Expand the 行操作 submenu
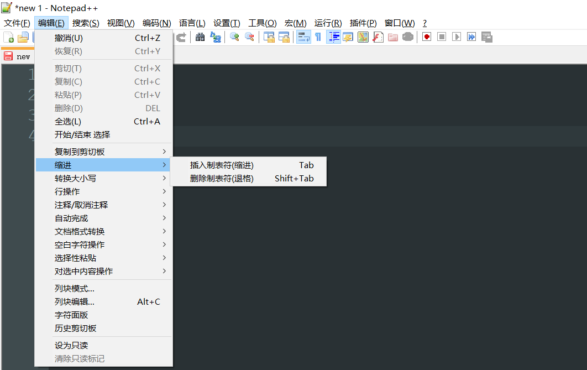The width and height of the screenshot is (587, 370). point(104,192)
